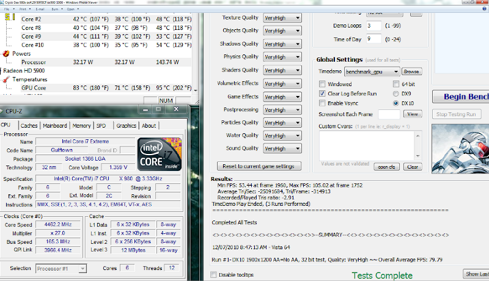Toggle the Enable Vsync checkbox

[323, 103]
